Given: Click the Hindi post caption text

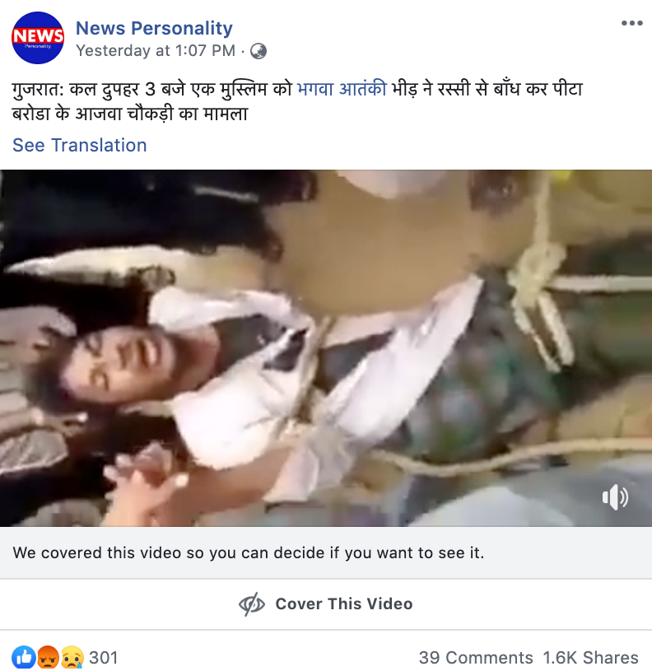Looking at the screenshot, I should (x=297, y=101).
